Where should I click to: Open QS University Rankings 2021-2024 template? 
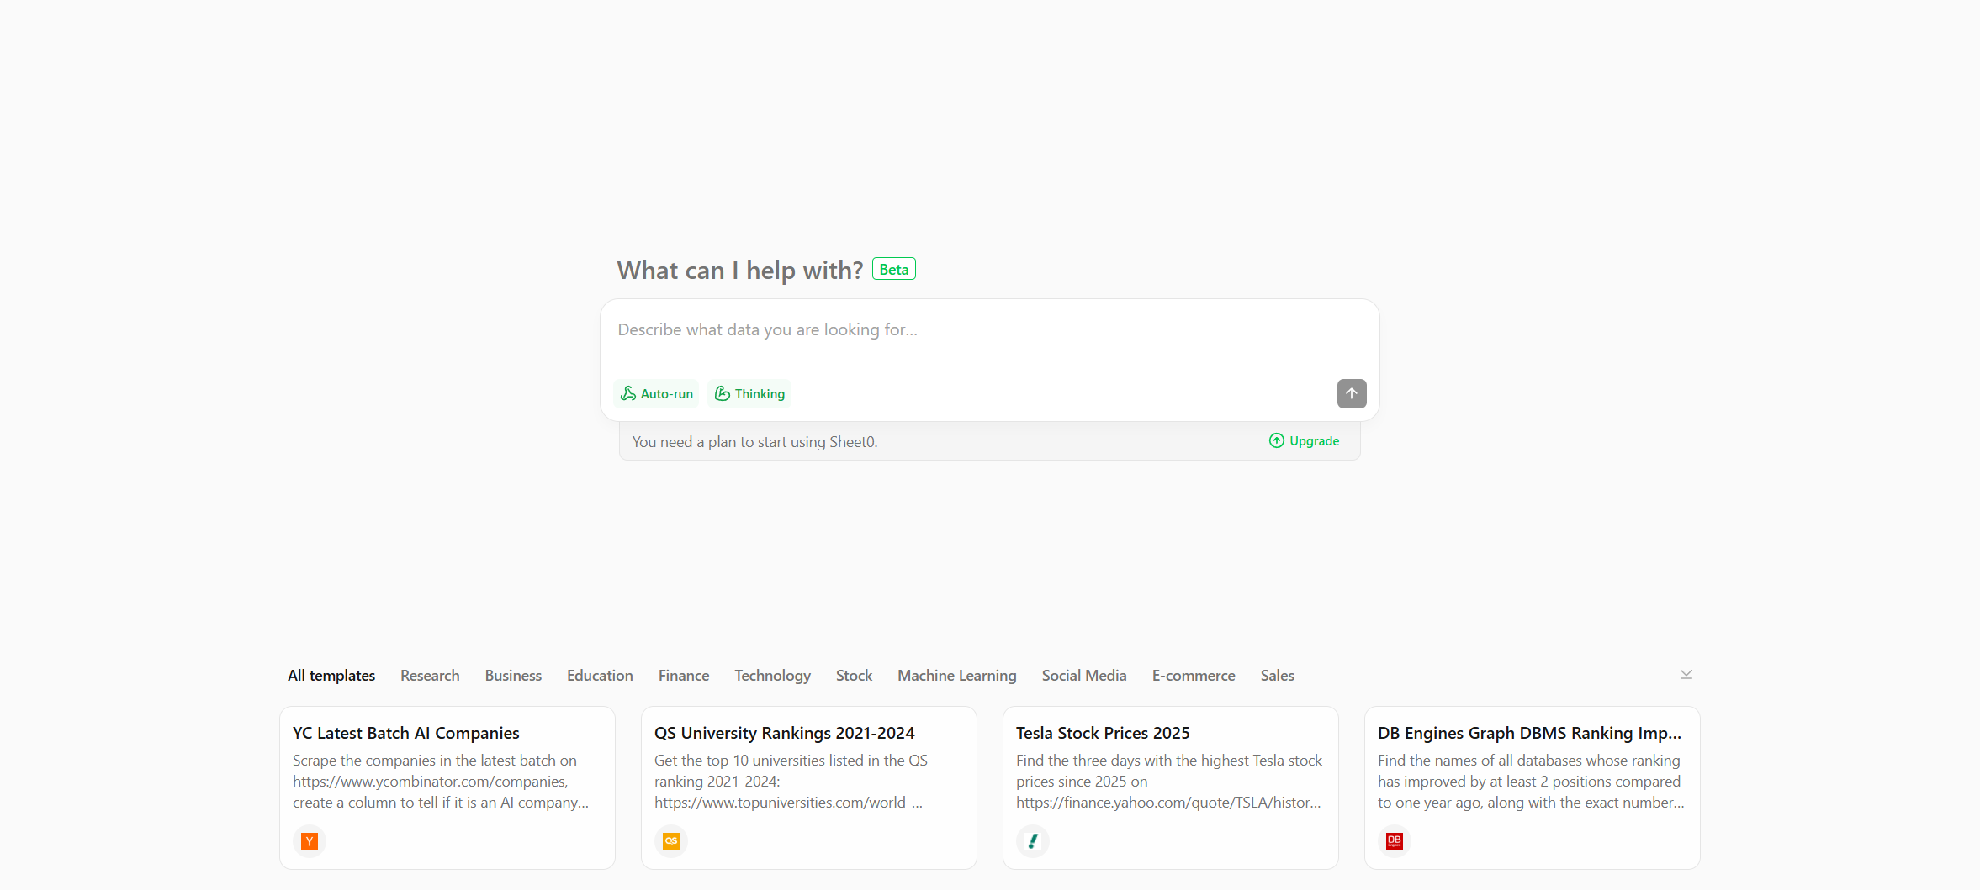809,788
